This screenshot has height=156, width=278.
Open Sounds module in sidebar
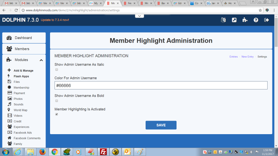point(18,104)
